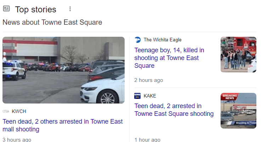This screenshot has width=273, height=142.
Task: Click The Wichita Eagle source name
Action: (x=163, y=40)
